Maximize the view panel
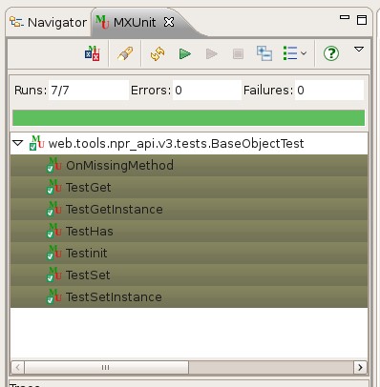Screen dimensions: 380x387 click(362, 20)
